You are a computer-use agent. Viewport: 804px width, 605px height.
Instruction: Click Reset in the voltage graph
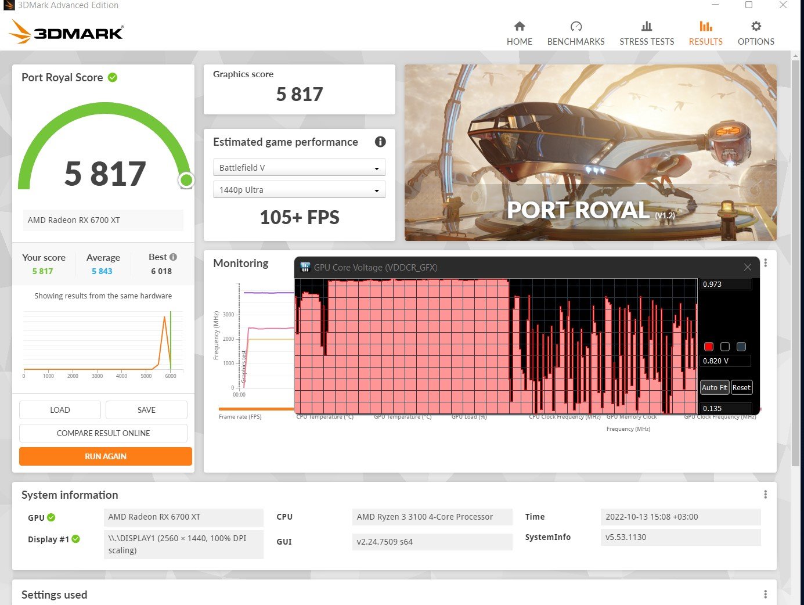(x=741, y=387)
